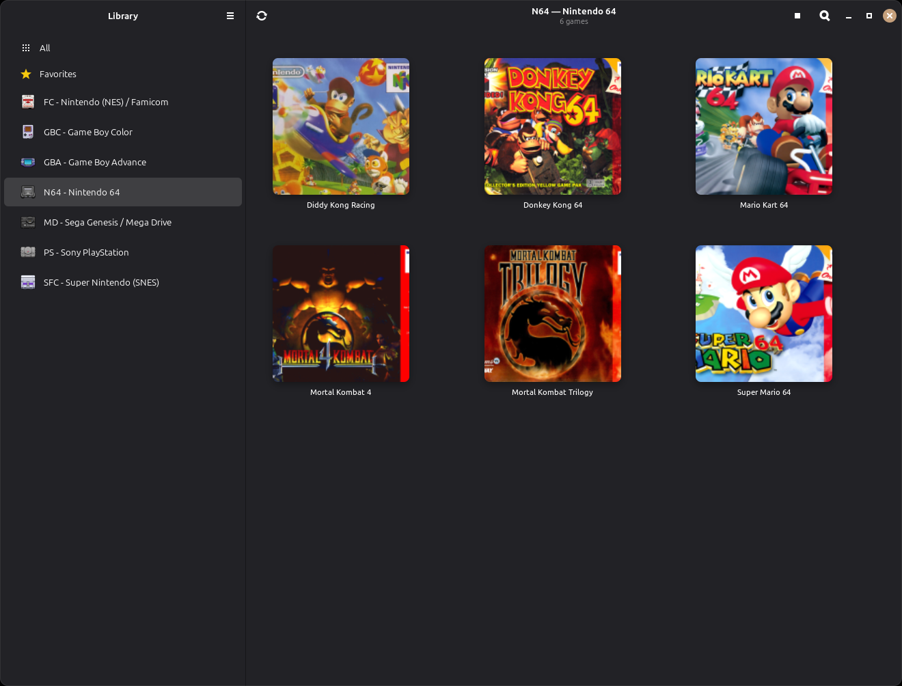Open Super Mario 64 cover art
Viewport: 902px width, 686px height.
tap(764, 314)
